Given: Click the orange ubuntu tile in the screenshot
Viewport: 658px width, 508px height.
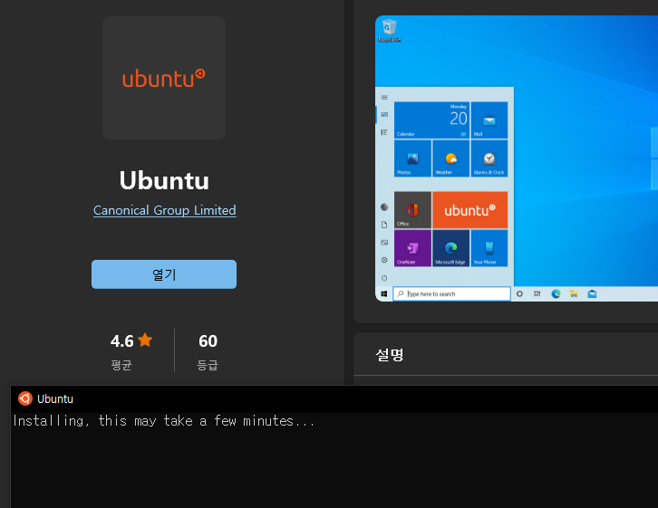Looking at the screenshot, I should [x=469, y=210].
